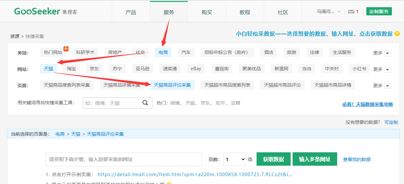Image resolution: width=404 pixels, height=184 pixels.
Task: Click the 获取数据 button
Action: coord(274,159)
